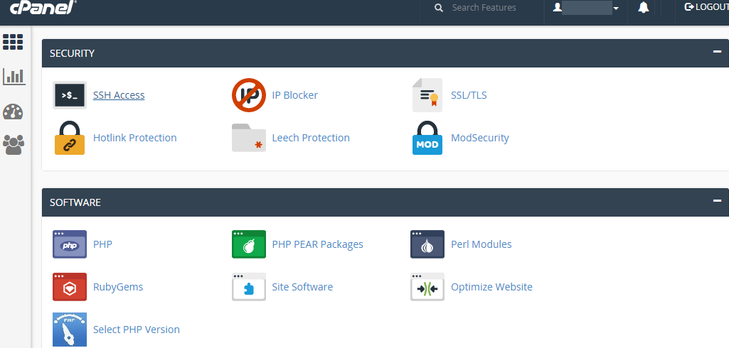Screen dimensions: 729x348
Task: Open the Leech Protection folder icon
Action: click(249, 138)
